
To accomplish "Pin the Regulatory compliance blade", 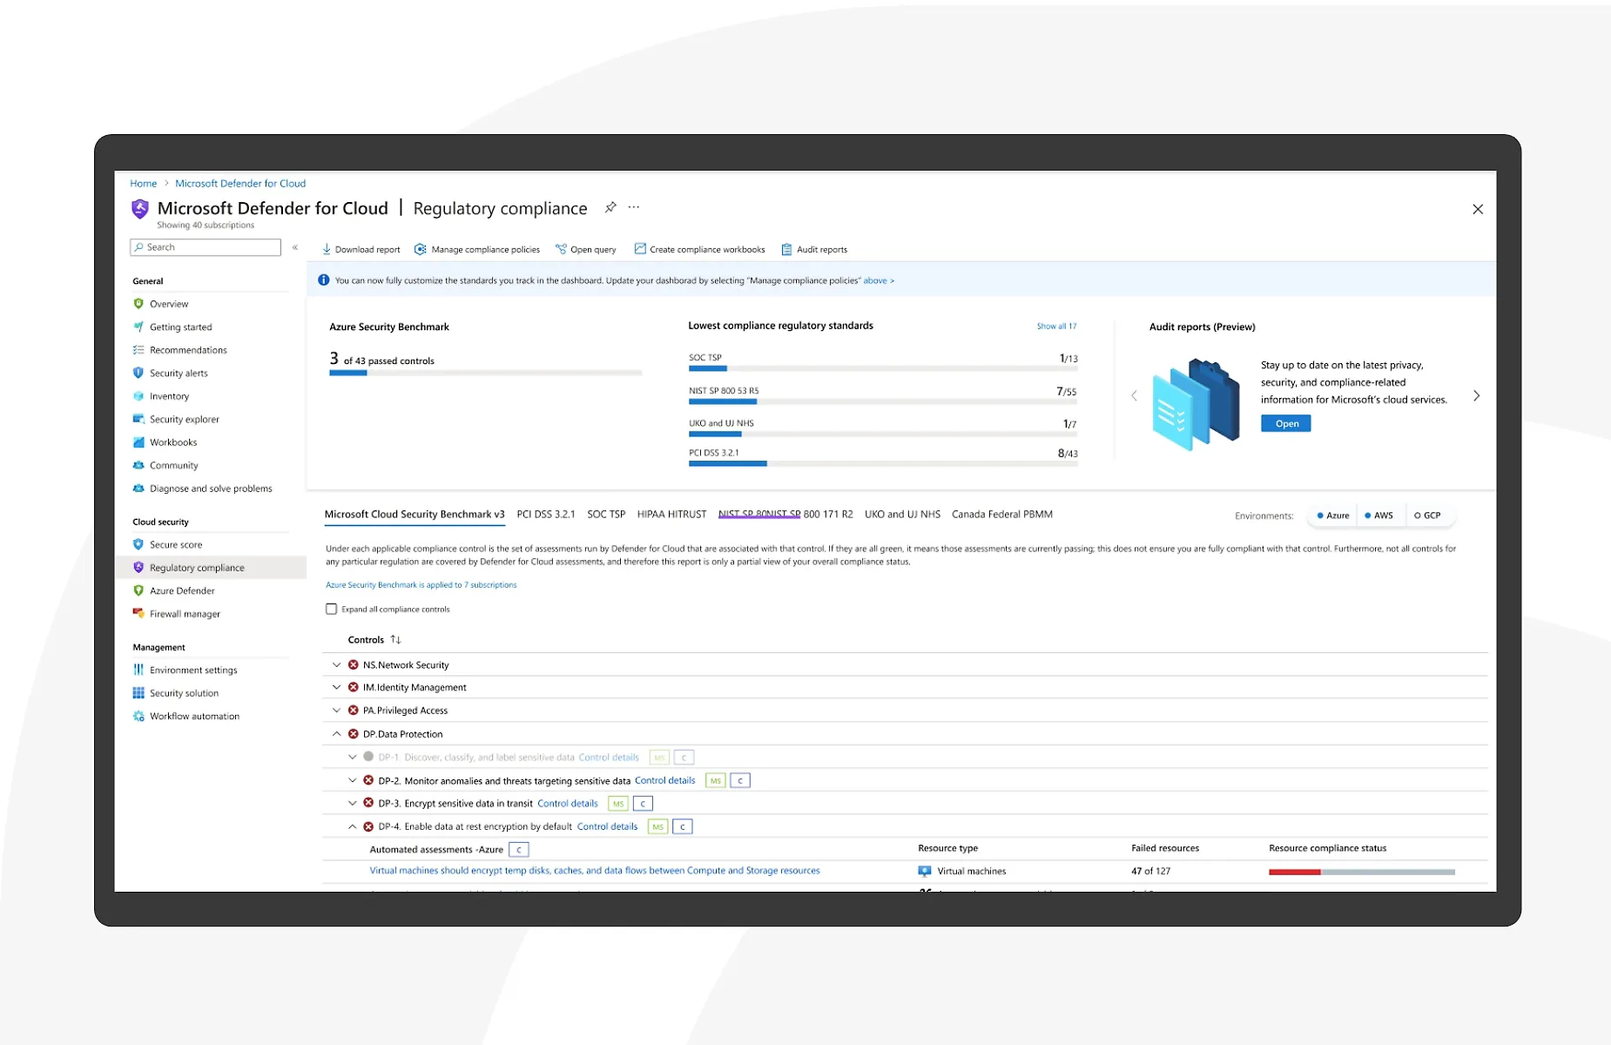I will click(x=610, y=207).
